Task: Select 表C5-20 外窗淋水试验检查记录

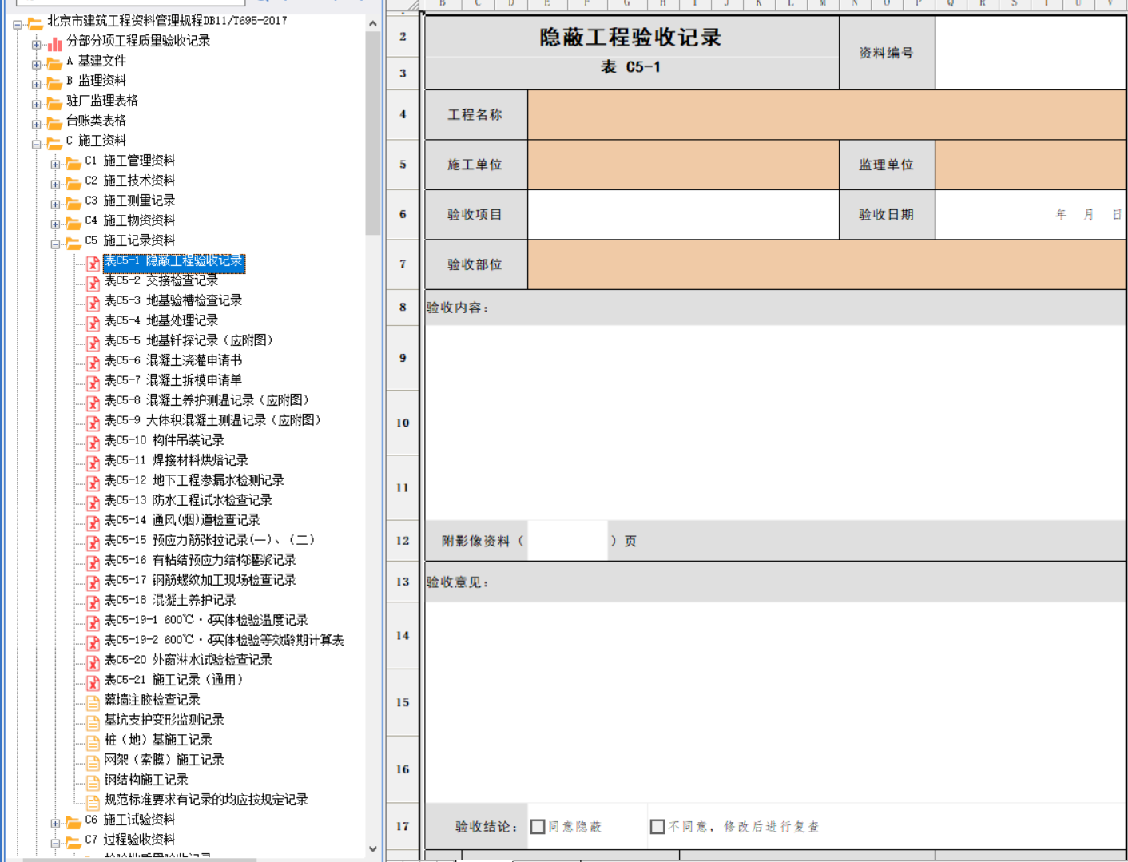Action: coord(189,660)
